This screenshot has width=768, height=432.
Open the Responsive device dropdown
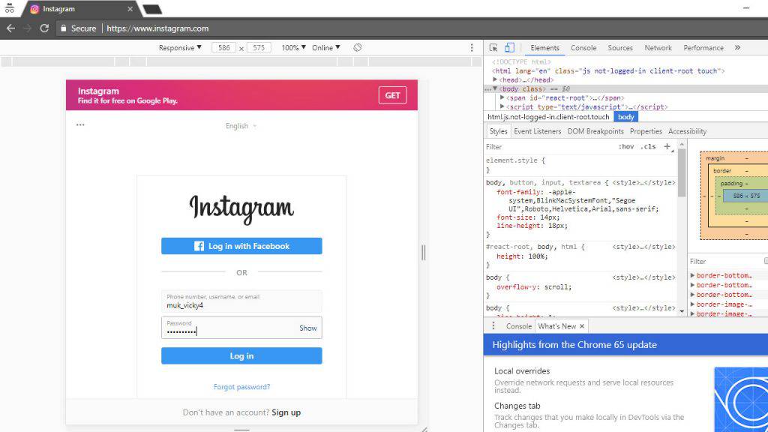pyautogui.click(x=180, y=48)
